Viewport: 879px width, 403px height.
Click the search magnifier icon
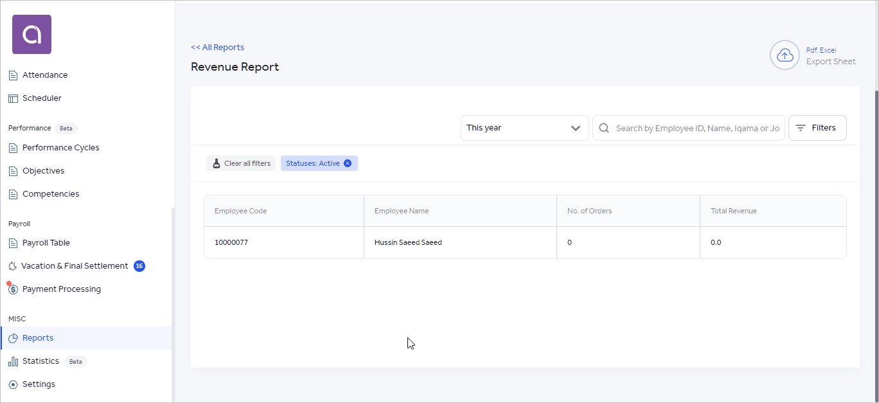[x=604, y=128]
